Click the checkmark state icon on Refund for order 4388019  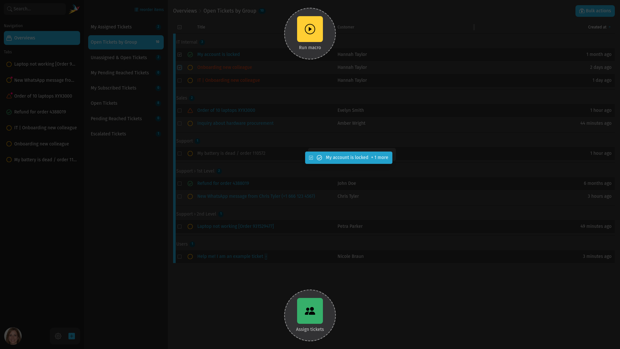(x=190, y=184)
